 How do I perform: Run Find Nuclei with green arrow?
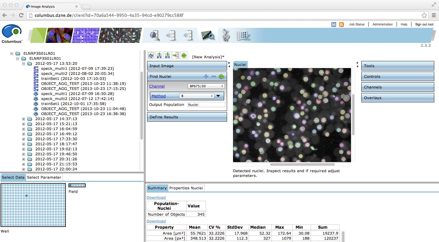221,77
